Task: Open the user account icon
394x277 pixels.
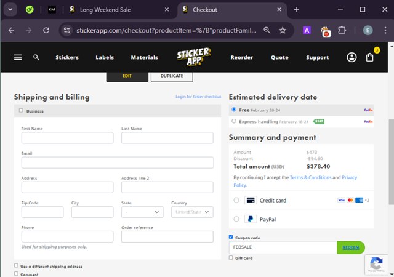Action: tap(352, 57)
